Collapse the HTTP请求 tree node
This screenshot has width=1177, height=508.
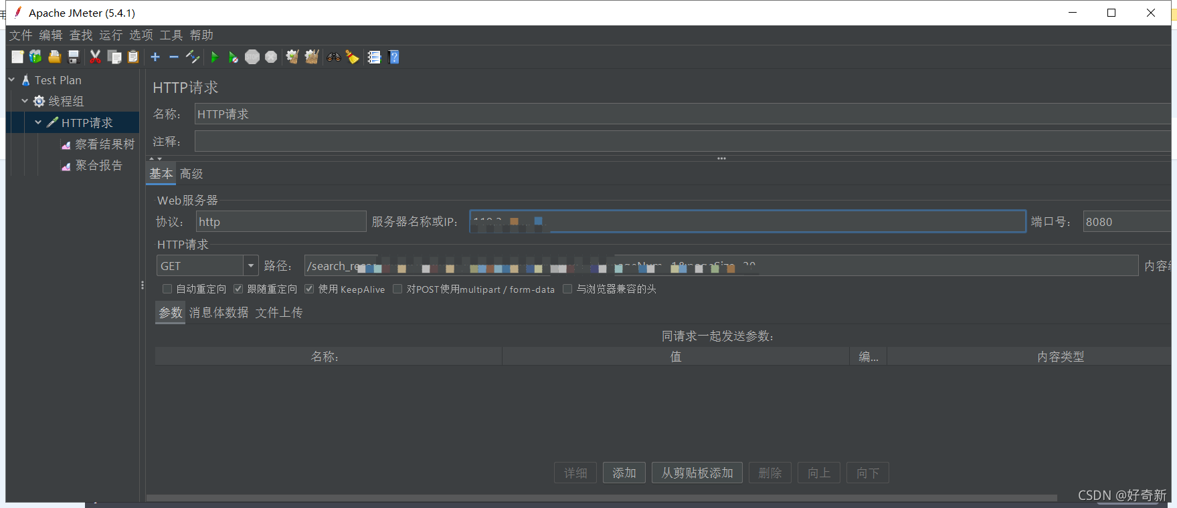pyautogui.click(x=38, y=122)
